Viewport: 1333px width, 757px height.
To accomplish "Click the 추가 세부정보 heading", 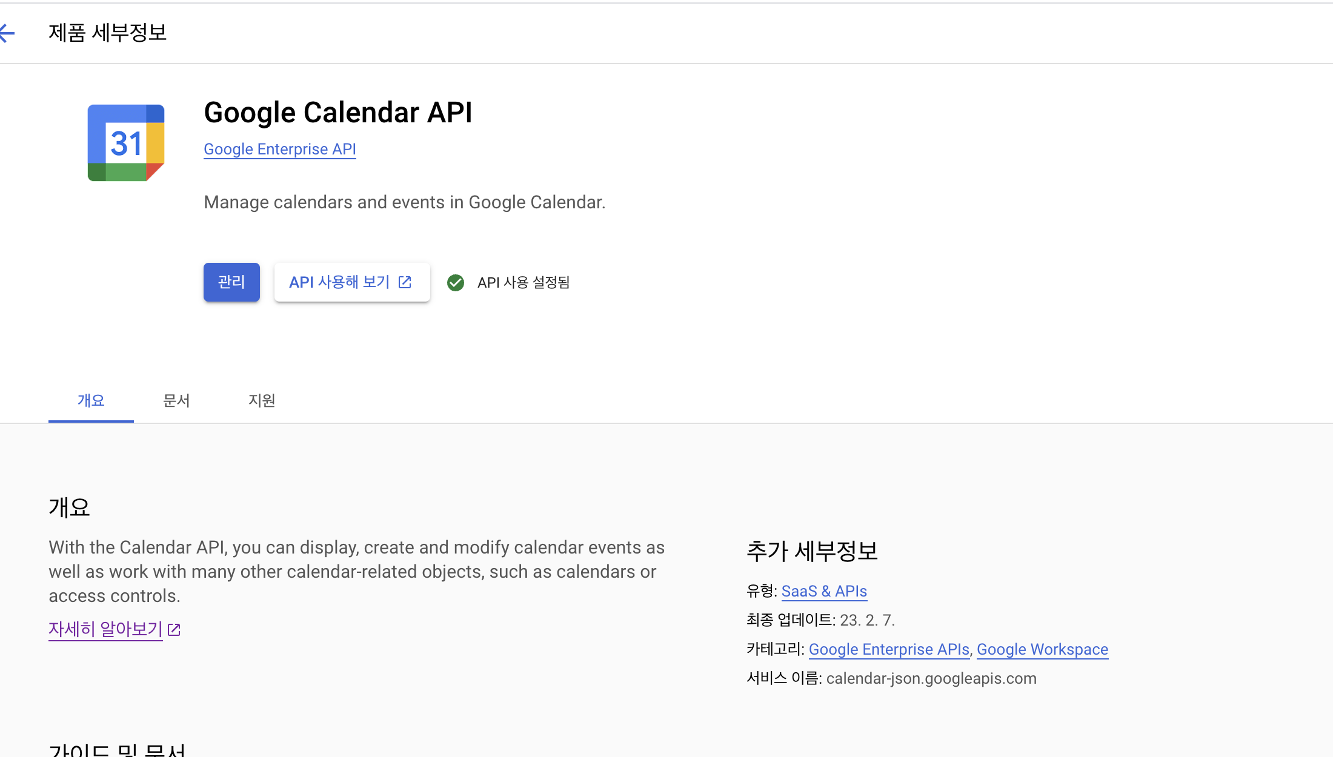I will (812, 551).
